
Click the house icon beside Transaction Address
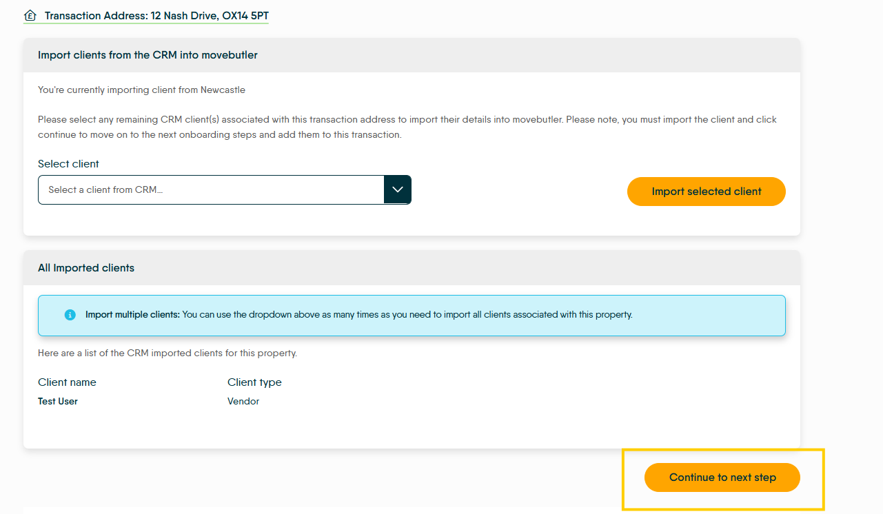30,15
